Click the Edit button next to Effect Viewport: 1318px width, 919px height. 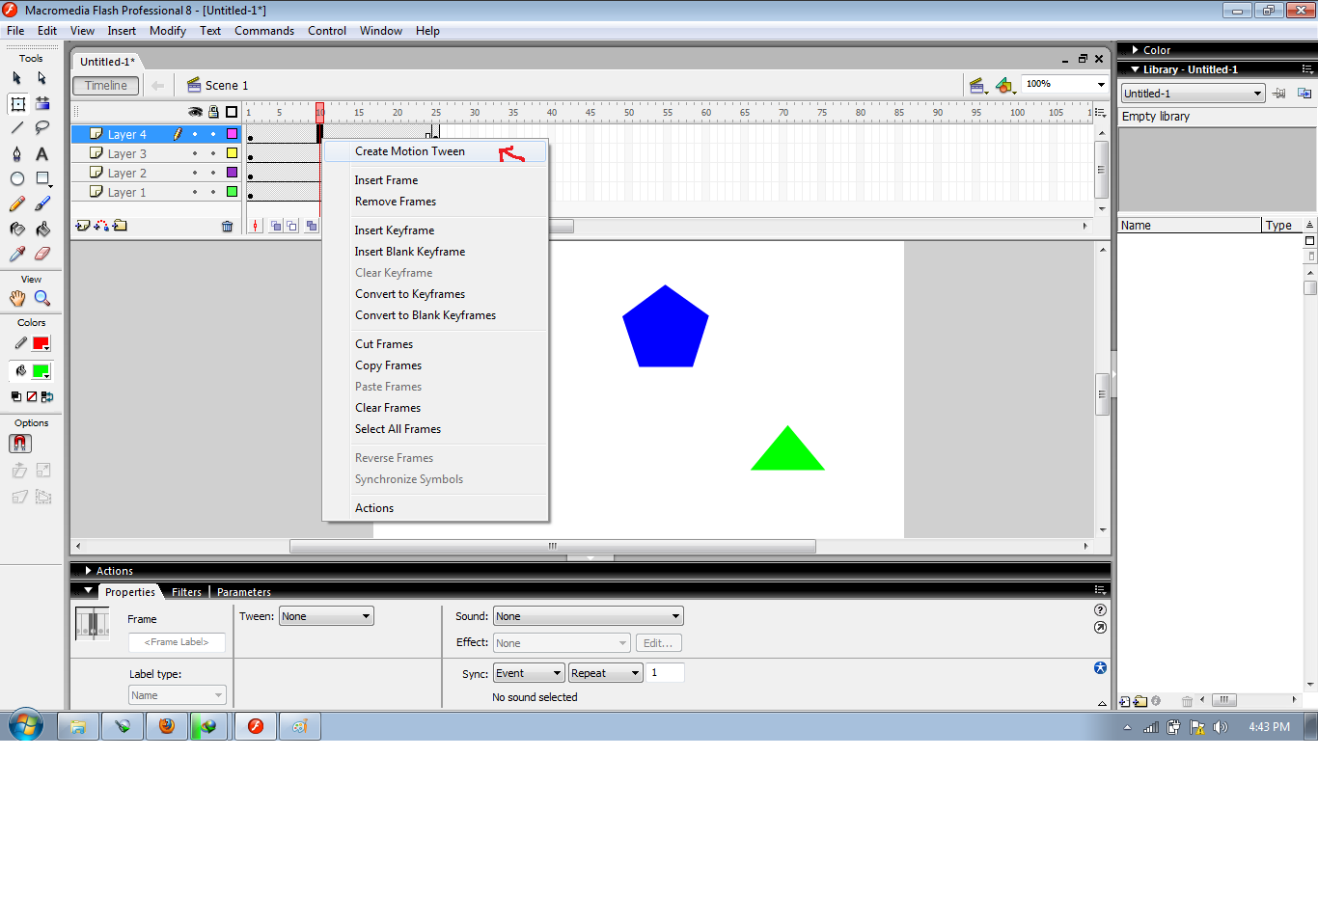click(658, 642)
